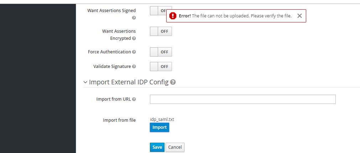Image resolution: width=360 pixels, height=153 pixels.
Task: Show help tooltip for Want Assertions Encrypted
Action: [x=134, y=38]
